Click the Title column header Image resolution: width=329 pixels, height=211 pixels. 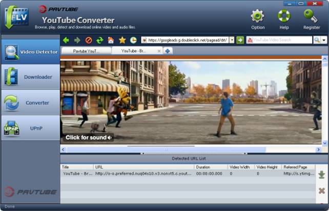[x=77, y=167]
